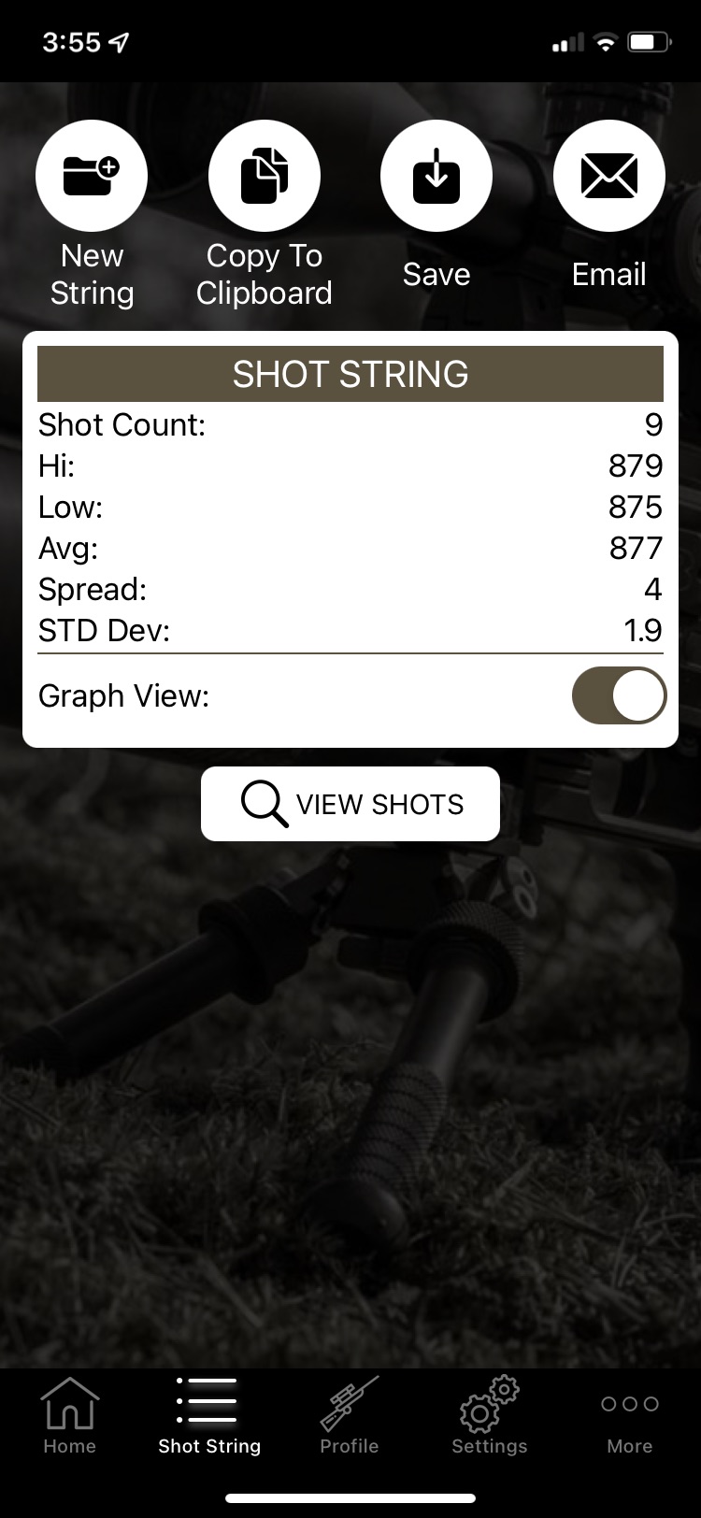This screenshot has height=1518, width=701.
Task: Tap the Save download icon
Action: point(436,176)
